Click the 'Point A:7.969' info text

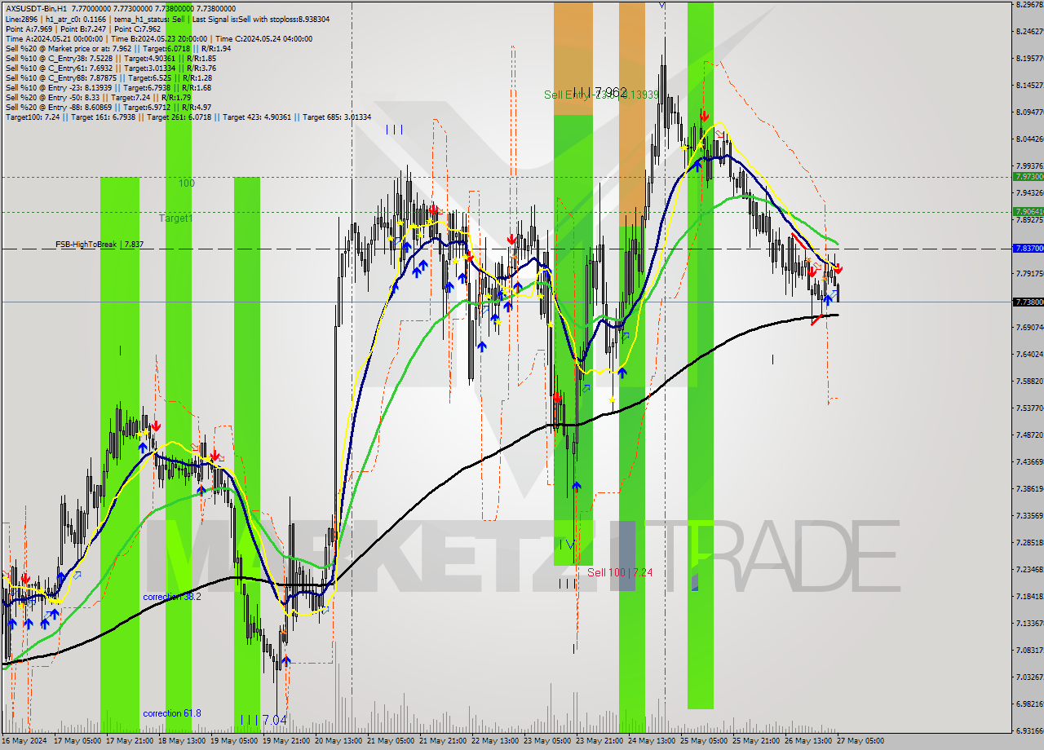point(28,28)
